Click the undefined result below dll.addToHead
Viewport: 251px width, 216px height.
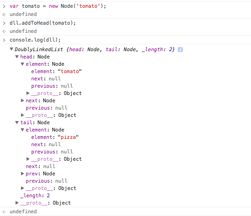pyautogui.click(x=23, y=31)
